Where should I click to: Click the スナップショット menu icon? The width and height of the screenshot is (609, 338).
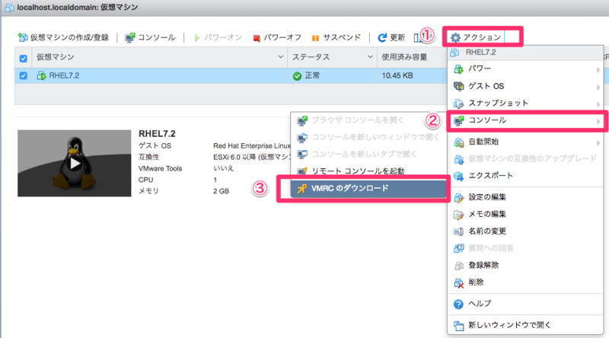click(458, 104)
